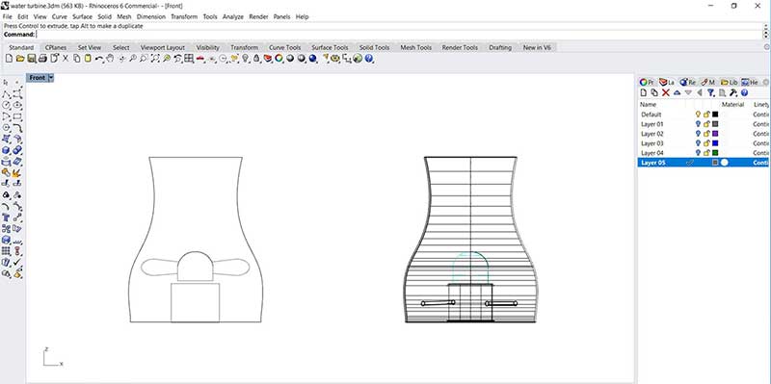Select the Pan hand tool
The height and width of the screenshot is (384, 771).
[110, 59]
